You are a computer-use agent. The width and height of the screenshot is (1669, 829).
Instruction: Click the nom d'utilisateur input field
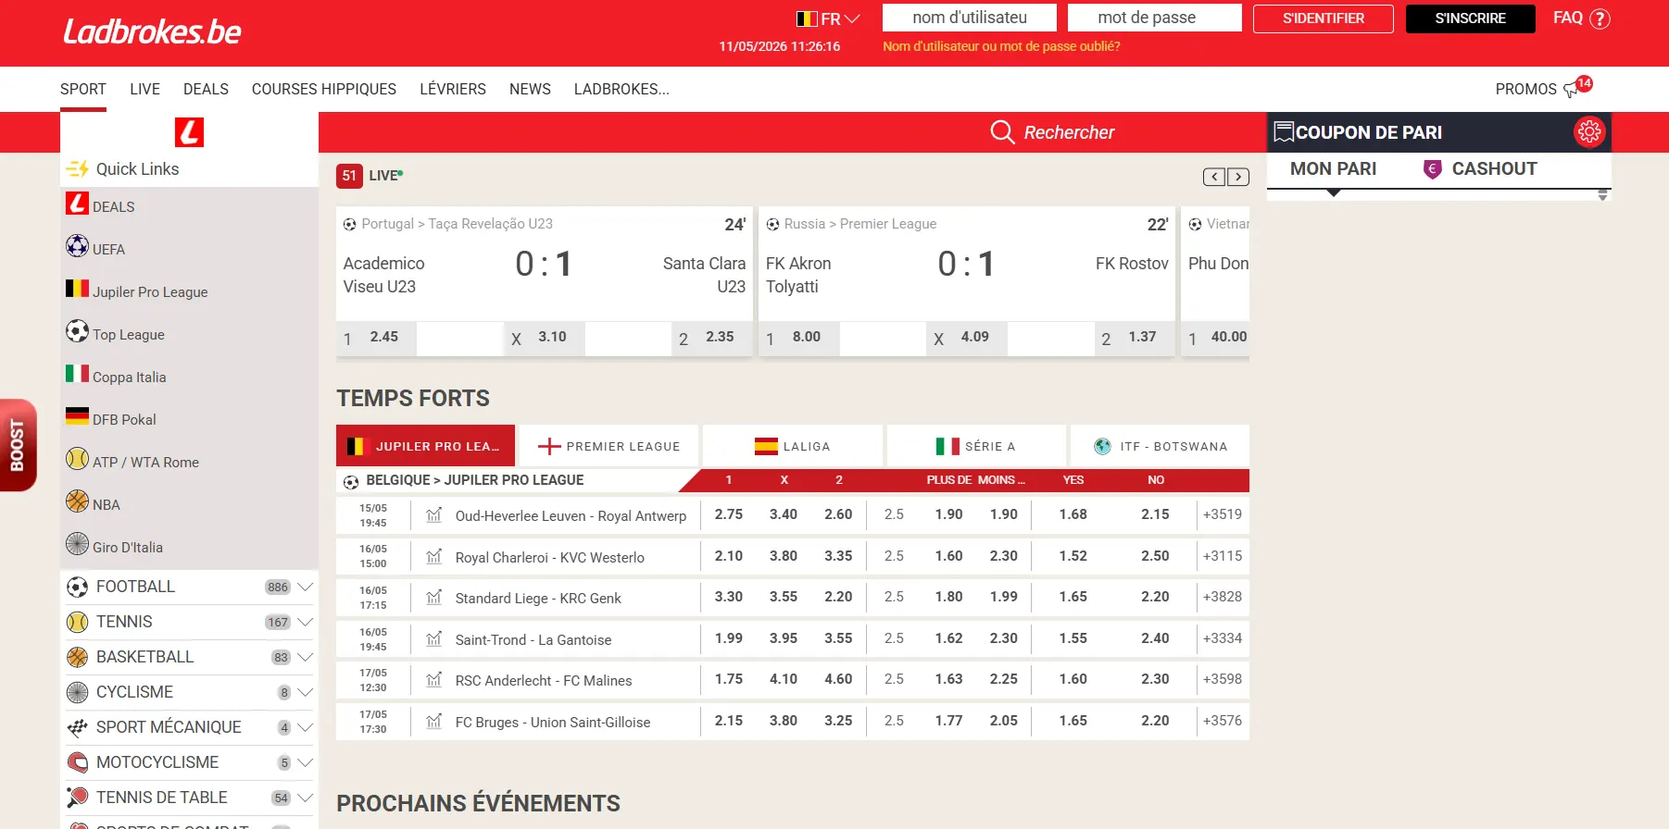tap(970, 18)
